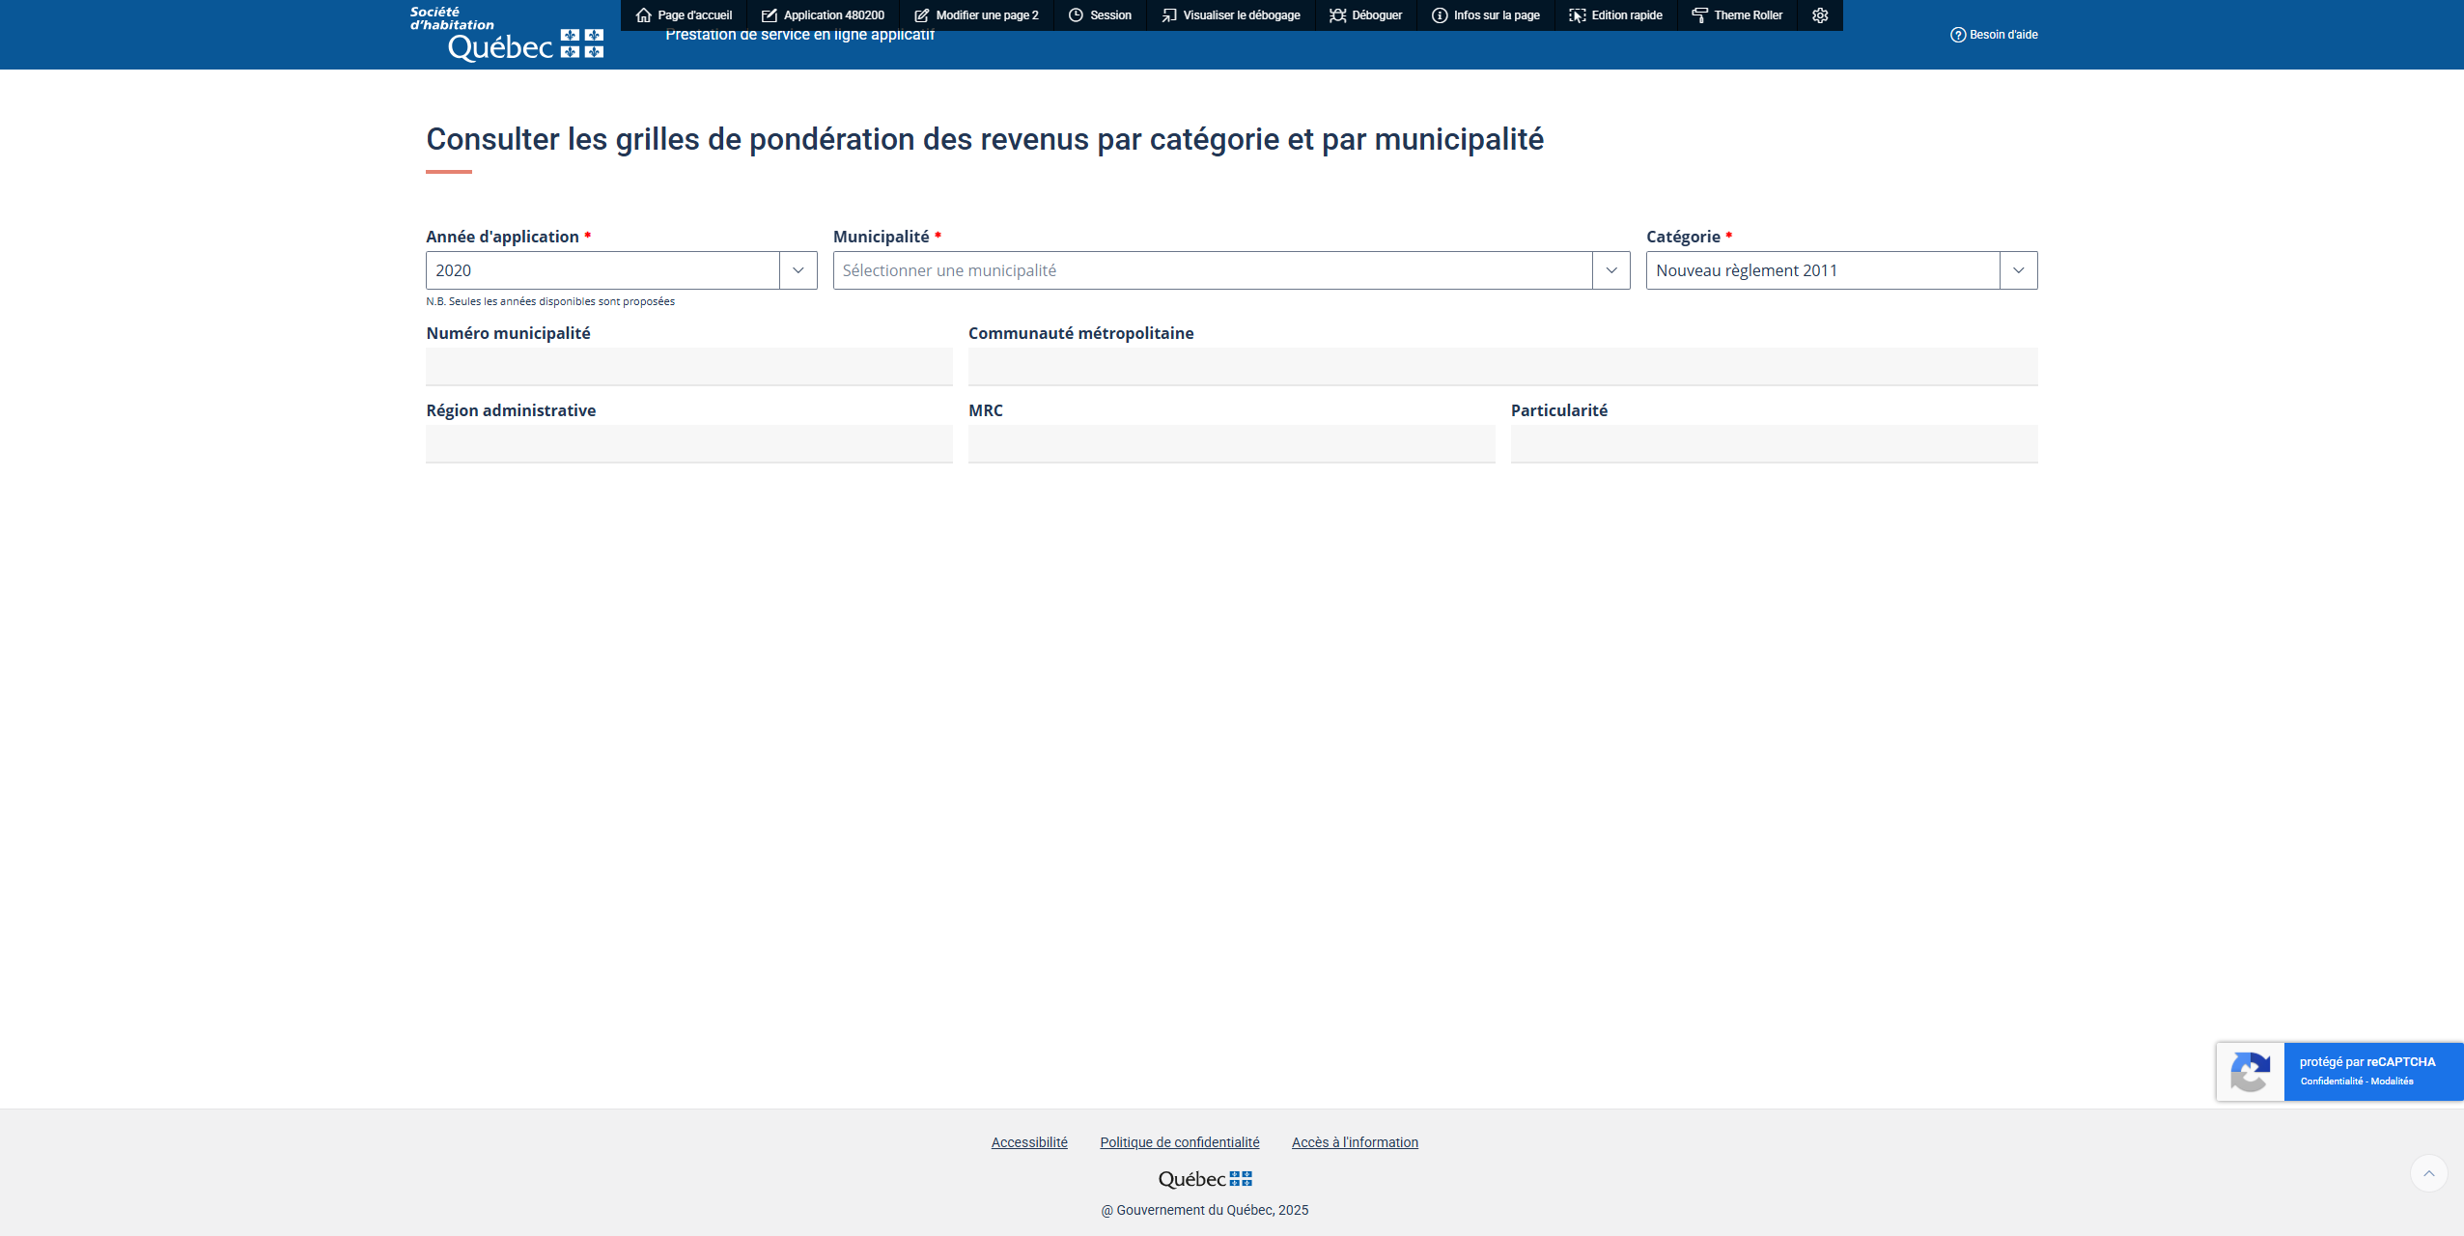Click the Sélectionner une municipalité field

coord(1212,270)
